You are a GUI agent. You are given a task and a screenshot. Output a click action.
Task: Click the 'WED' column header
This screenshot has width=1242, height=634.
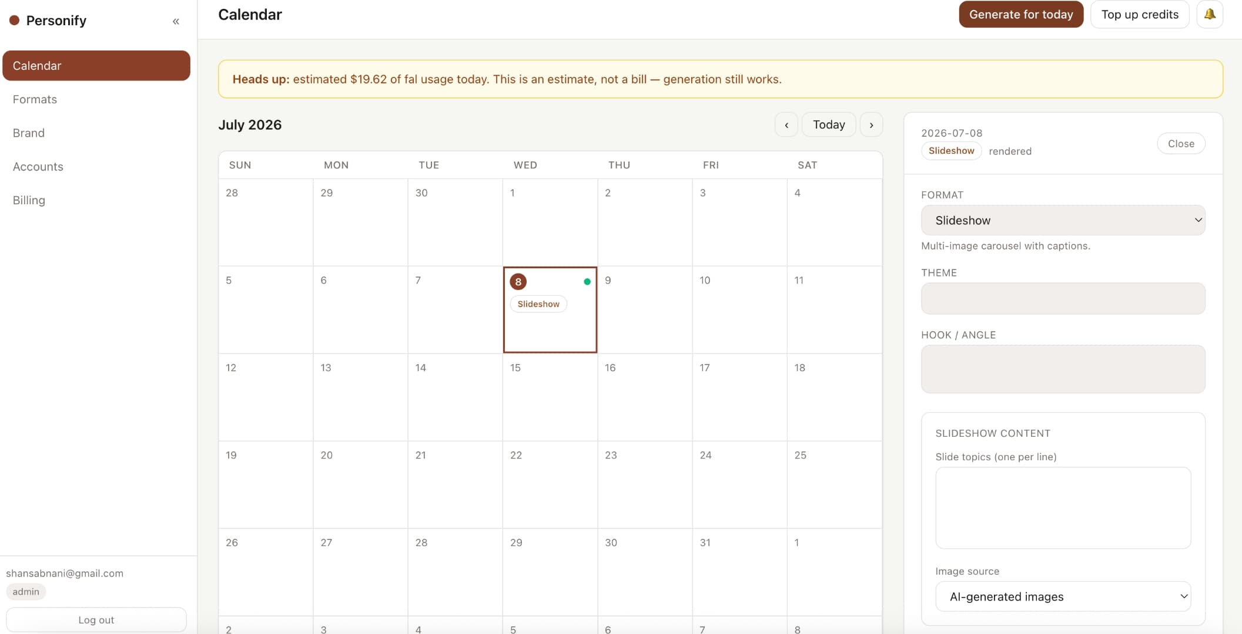(x=525, y=165)
